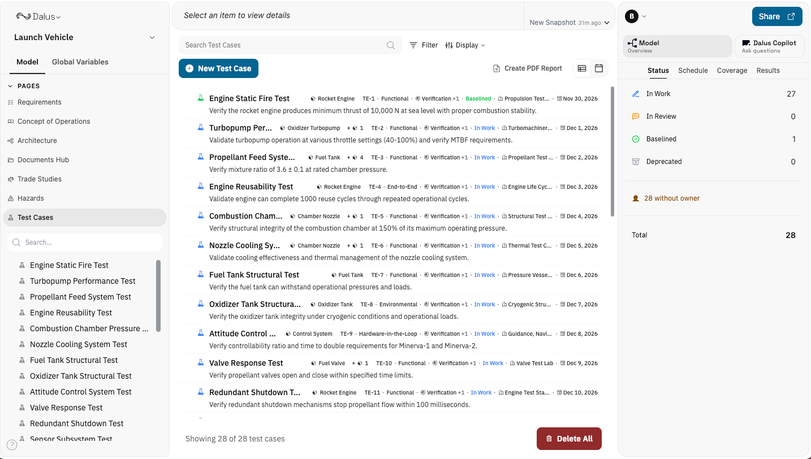Select Propellant Feed System Test in sidebar tree

(80, 297)
